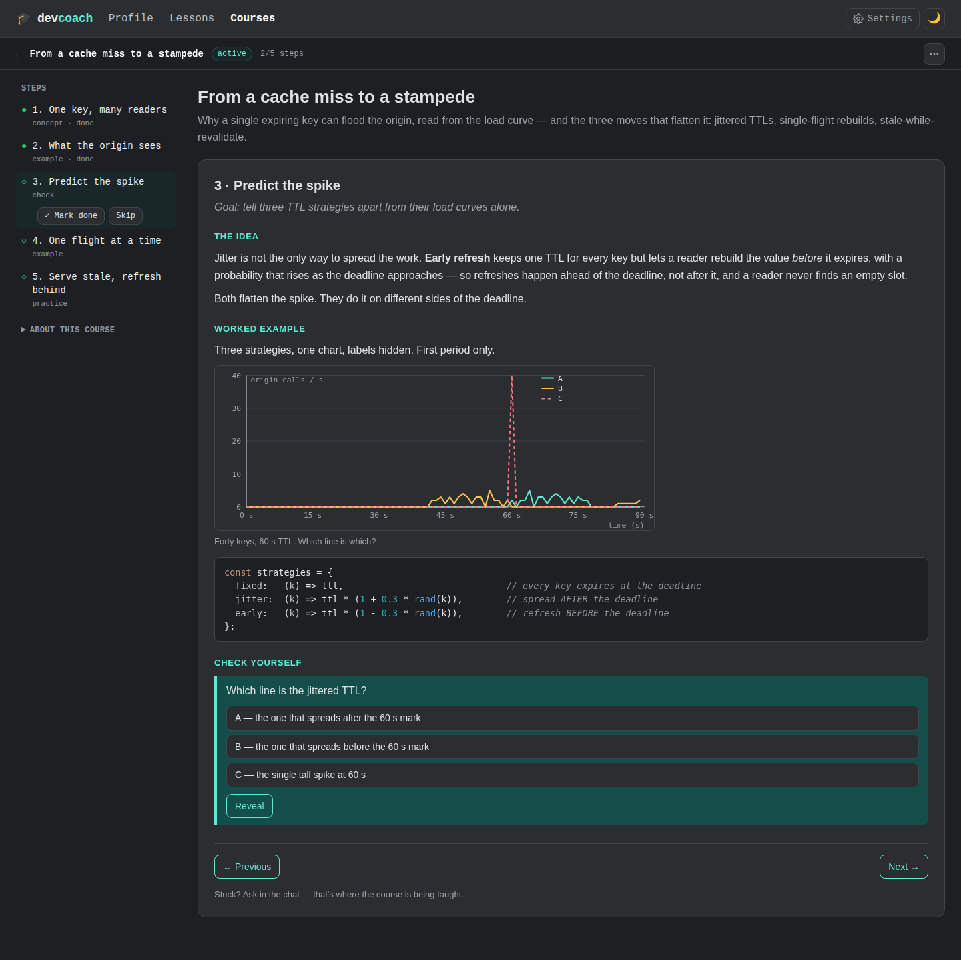Click the active status badge
This screenshot has width=961, height=960.
232,54
